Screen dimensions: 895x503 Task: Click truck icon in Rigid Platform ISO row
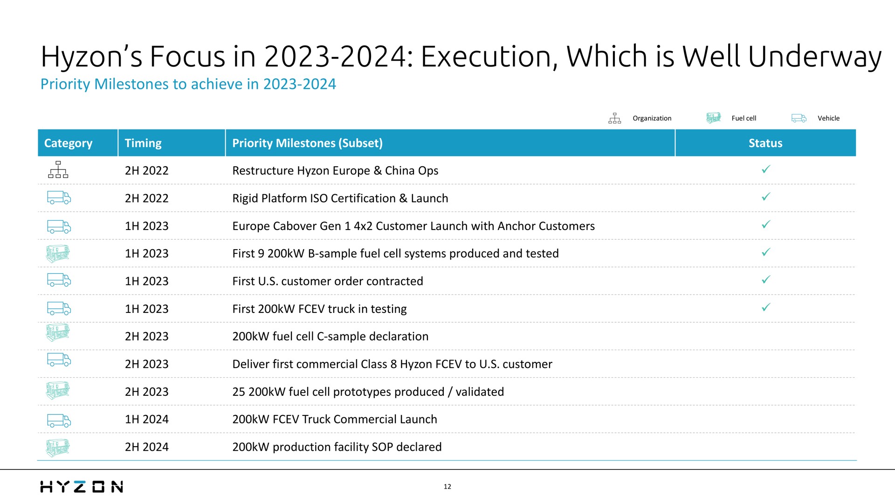[59, 197]
